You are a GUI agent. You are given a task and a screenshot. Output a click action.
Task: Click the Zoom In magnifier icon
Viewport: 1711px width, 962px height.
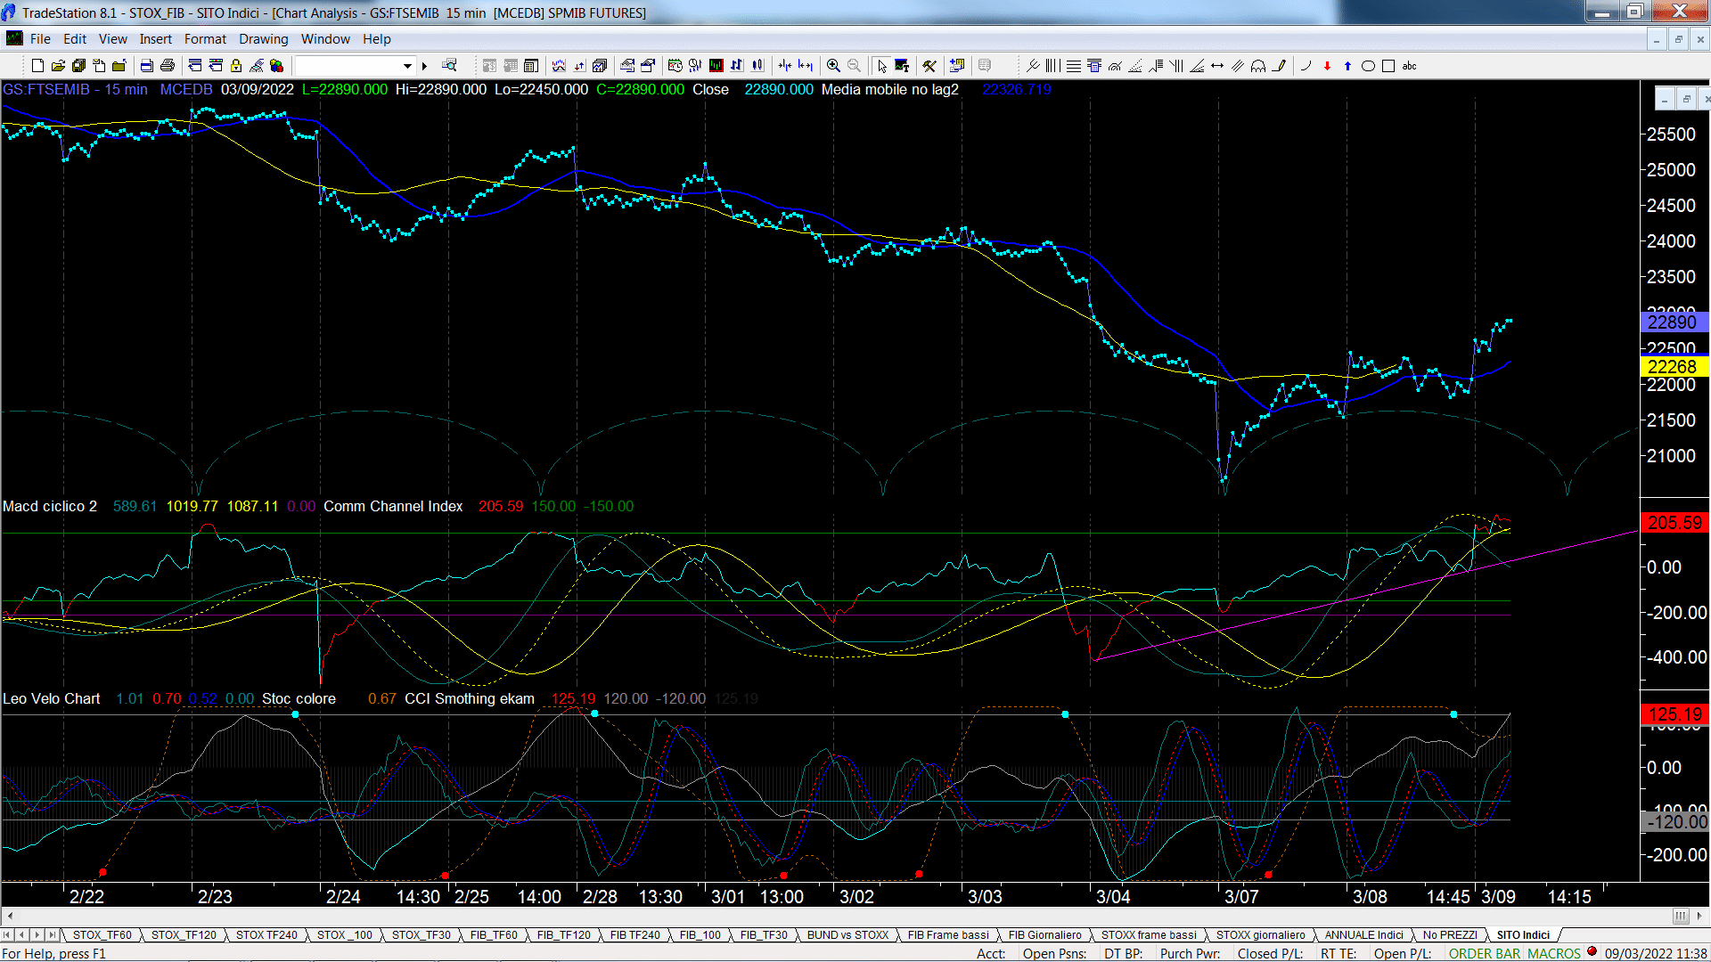pyautogui.click(x=833, y=66)
